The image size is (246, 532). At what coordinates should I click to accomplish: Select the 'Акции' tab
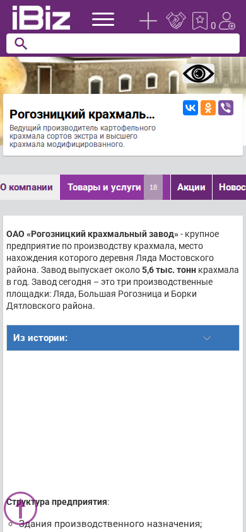click(x=191, y=187)
